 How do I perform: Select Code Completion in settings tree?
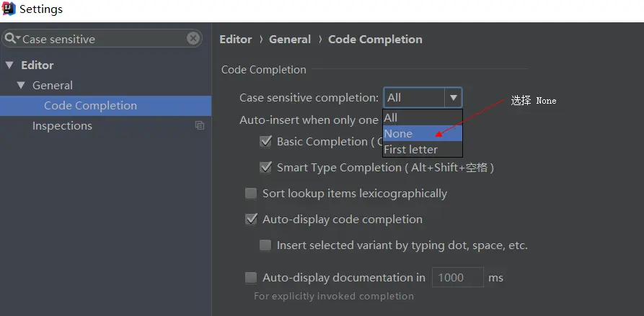(90, 106)
